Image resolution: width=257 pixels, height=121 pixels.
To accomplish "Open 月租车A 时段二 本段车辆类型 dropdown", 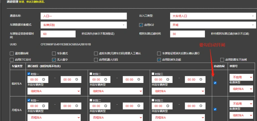I will (116, 117).
